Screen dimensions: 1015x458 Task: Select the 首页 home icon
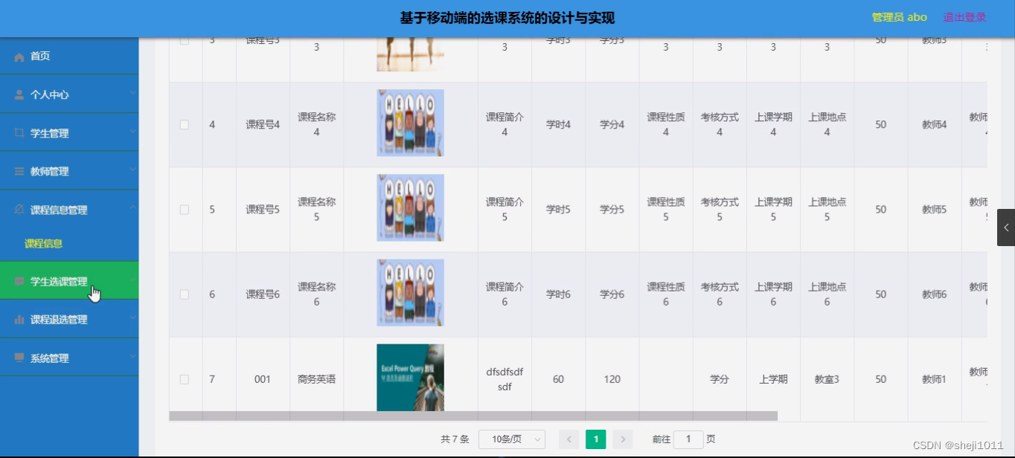(x=21, y=56)
